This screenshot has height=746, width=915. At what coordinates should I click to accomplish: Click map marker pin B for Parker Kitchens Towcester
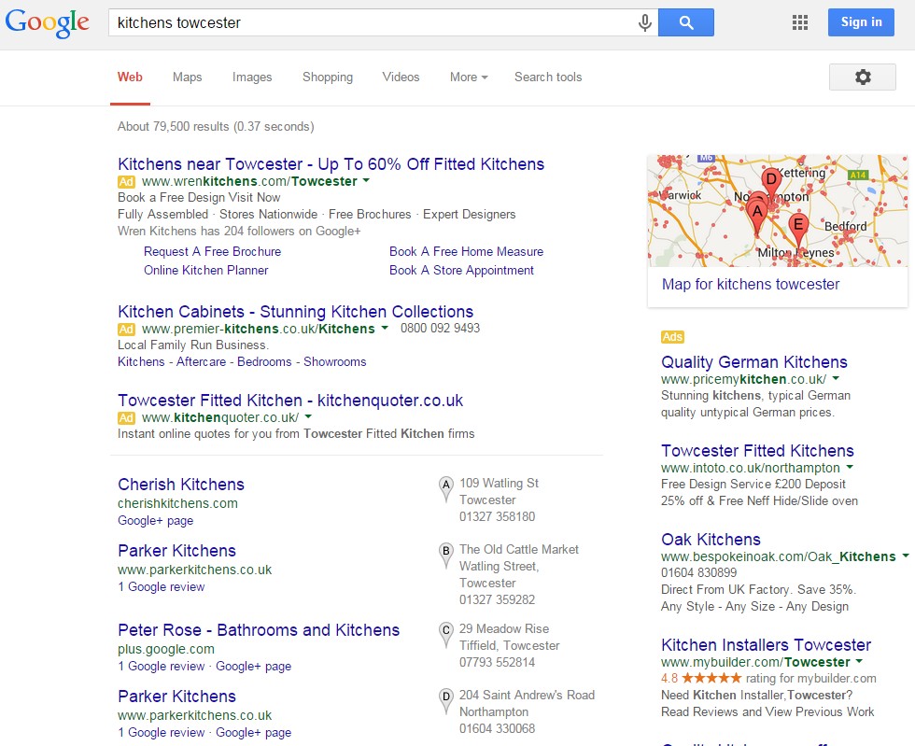[x=446, y=556]
